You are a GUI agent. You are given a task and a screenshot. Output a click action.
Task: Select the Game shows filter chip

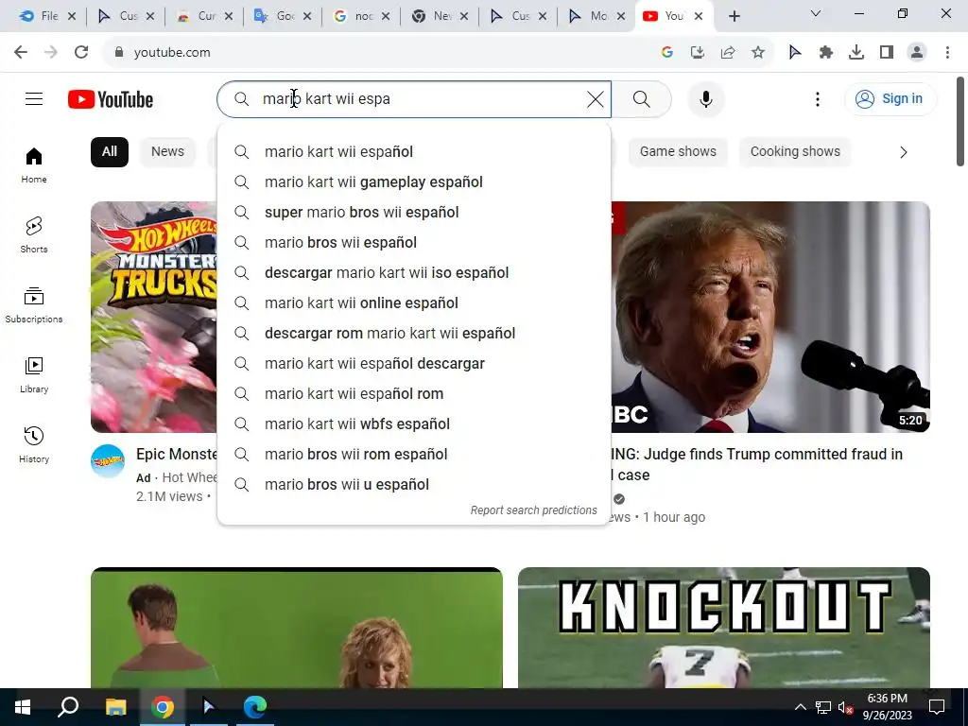[678, 152]
